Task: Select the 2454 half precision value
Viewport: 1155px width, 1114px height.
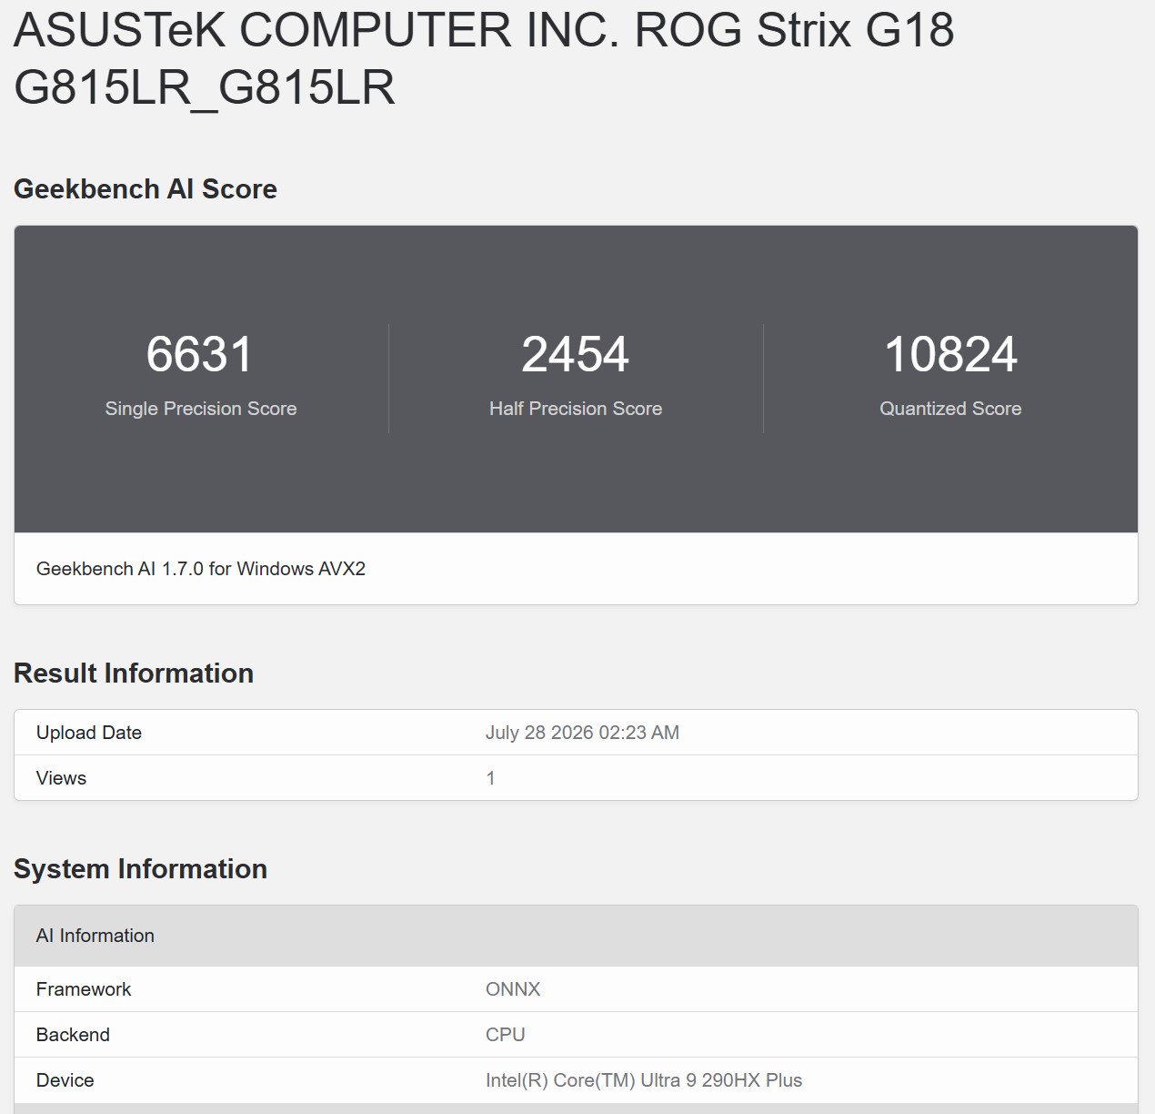Action: 575,354
